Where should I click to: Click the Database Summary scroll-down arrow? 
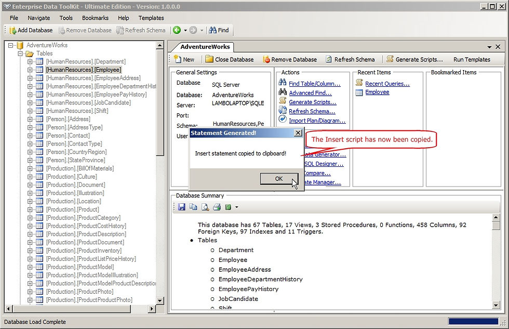tap(495, 305)
